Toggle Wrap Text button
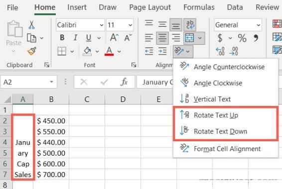The width and height of the screenshot is (282, 189). point(190,24)
